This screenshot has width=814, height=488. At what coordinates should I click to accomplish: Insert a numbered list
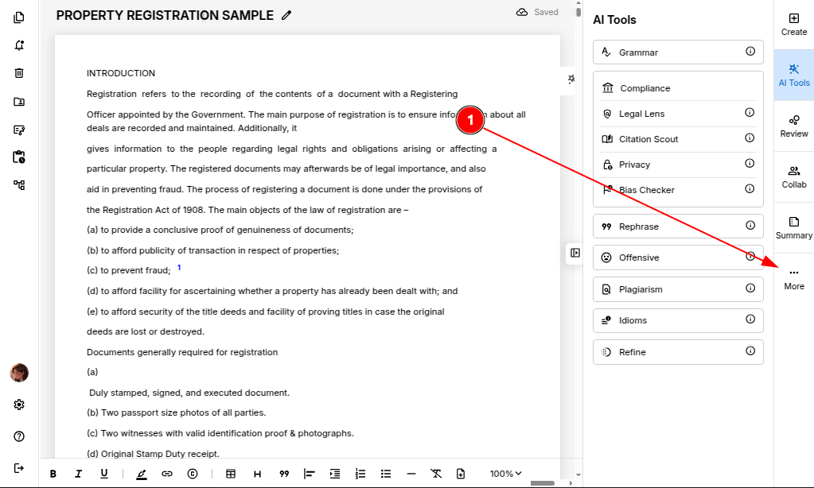pyautogui.click(x=360, y=474)
